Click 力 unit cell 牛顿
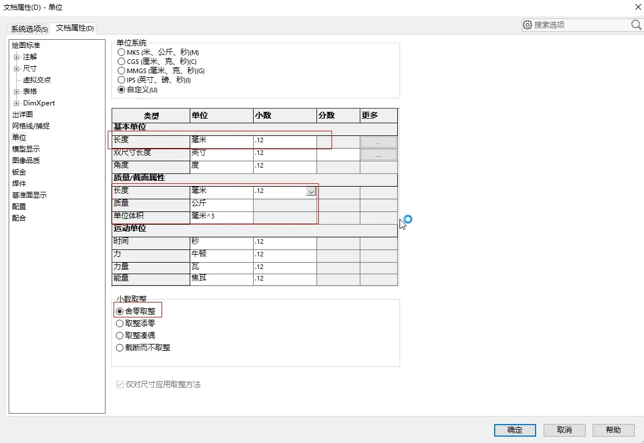 [x=221, y=256]
